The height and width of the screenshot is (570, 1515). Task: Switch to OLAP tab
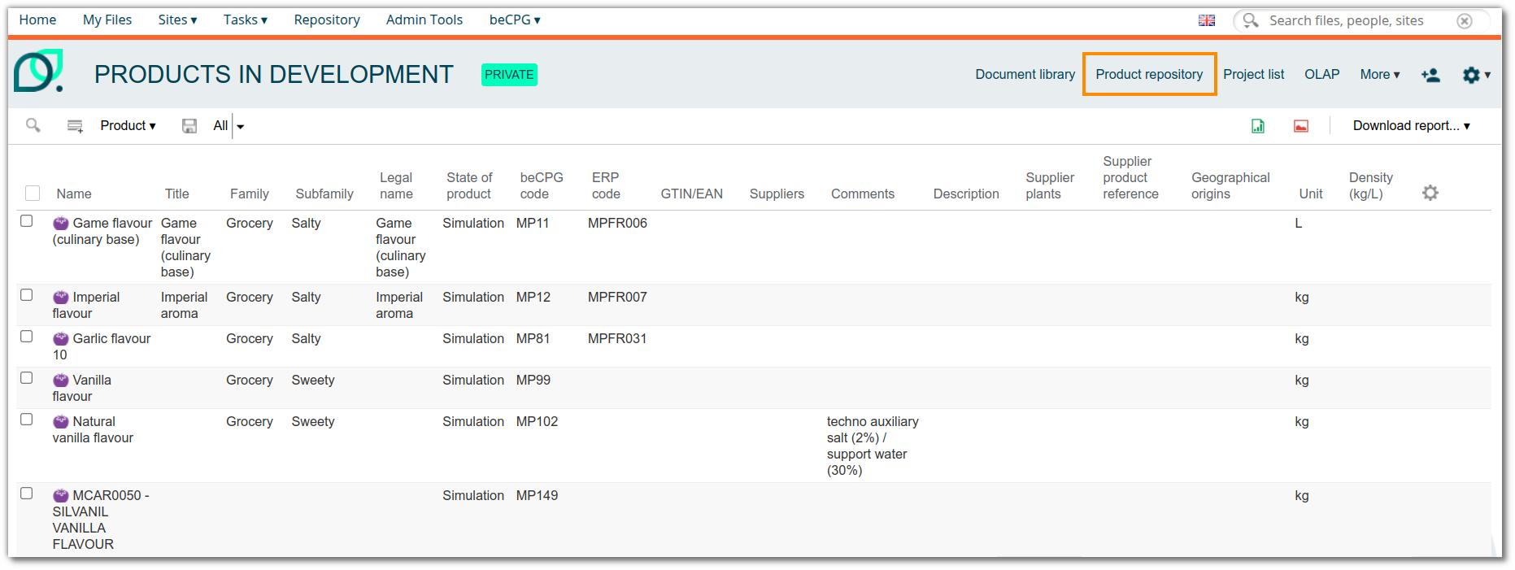point(1322,74)
